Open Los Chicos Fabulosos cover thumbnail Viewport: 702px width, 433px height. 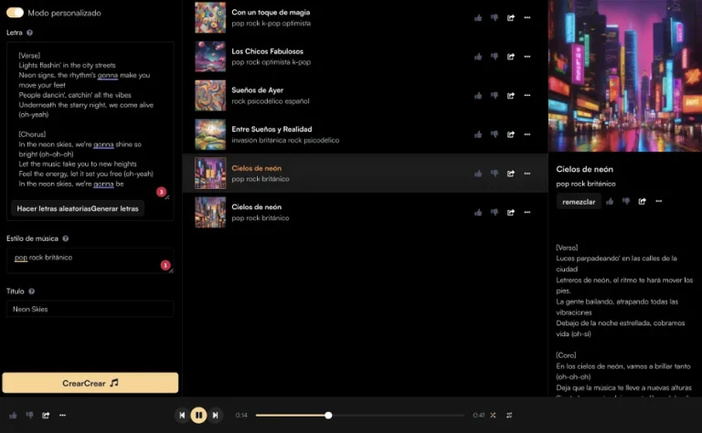pos(210,57)
